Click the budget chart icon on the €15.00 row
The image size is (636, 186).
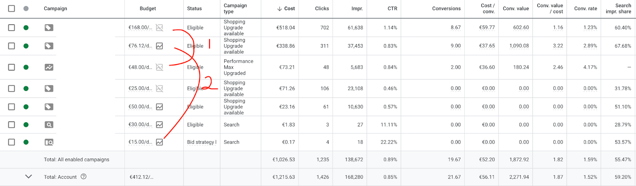pos(159,142)
